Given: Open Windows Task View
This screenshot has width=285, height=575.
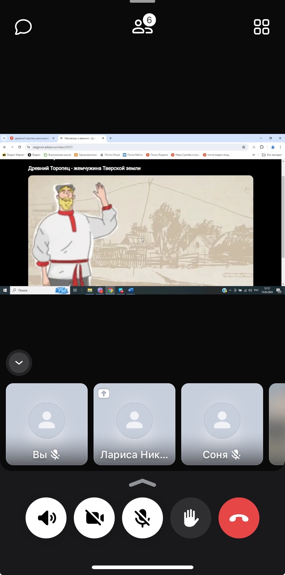Looking at the screenshot, I should [x=75, y=290].
